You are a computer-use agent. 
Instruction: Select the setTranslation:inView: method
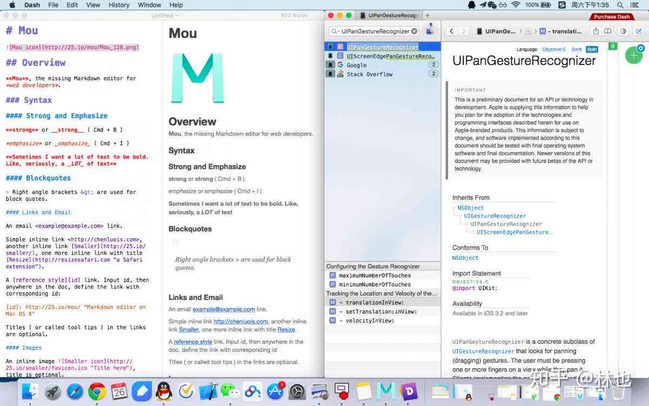pyautogui.click(x=383, y=312)
